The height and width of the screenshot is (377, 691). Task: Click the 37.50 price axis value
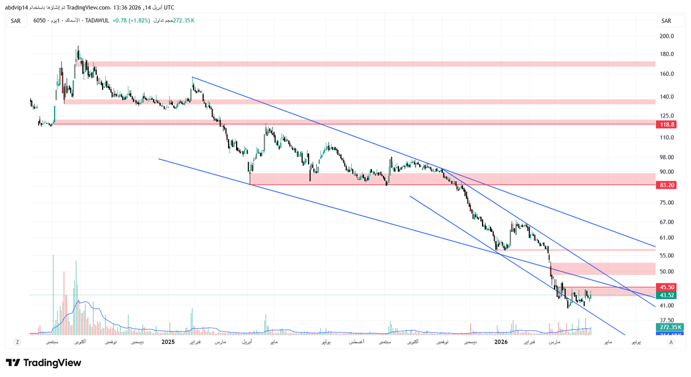pyautogui.click(x=667, y=320)
